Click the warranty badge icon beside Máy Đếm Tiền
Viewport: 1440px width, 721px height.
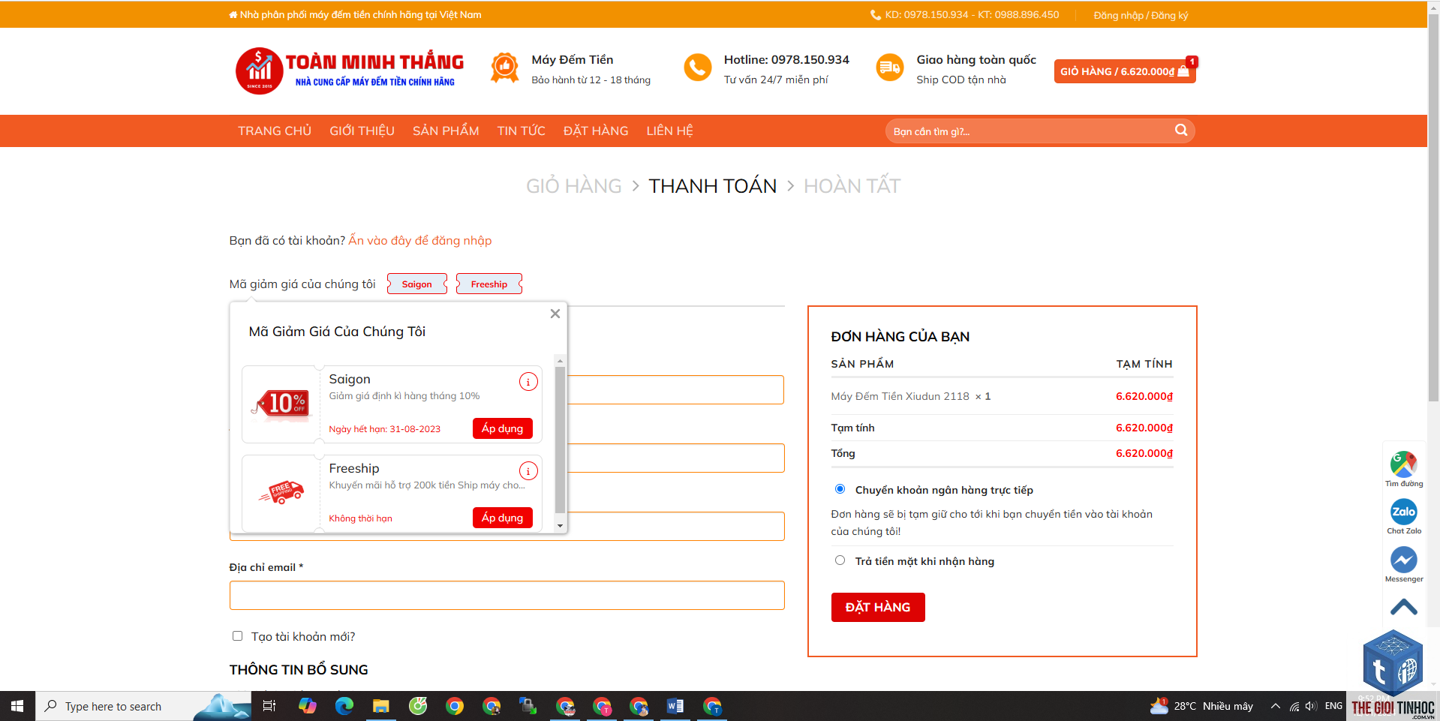click(x=505, y=68)
